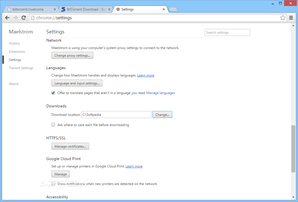Screen dimensions: 298x202
Task: Open Extensions in the sidebar
Action: 17,51
